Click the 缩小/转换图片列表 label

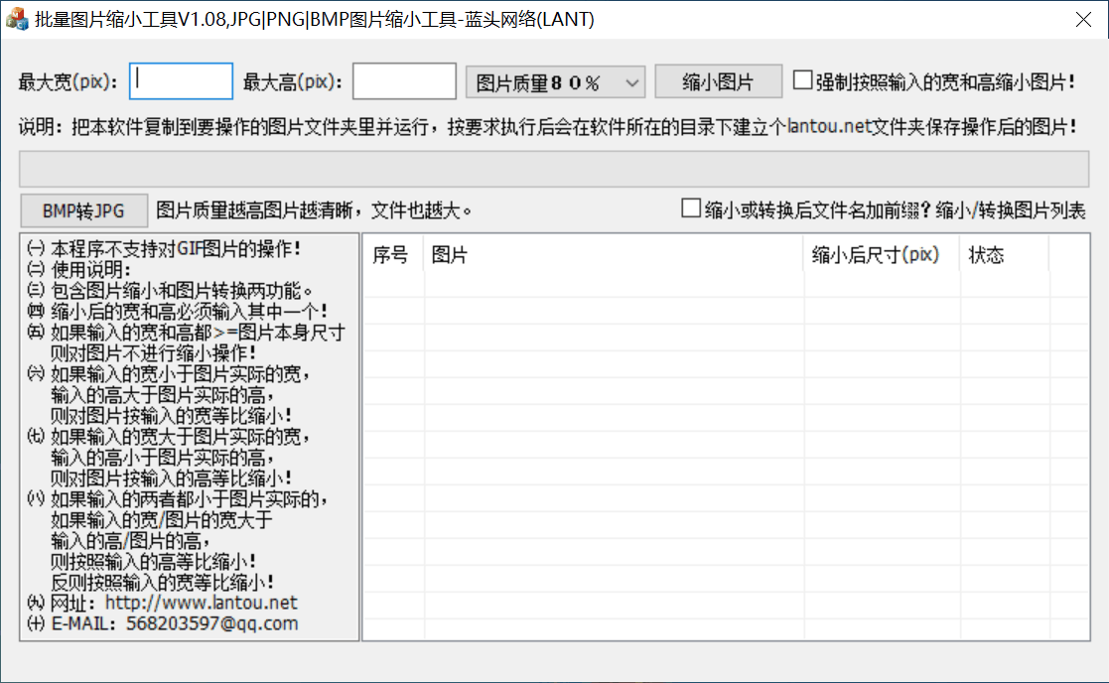click(x=1010, y=210)
